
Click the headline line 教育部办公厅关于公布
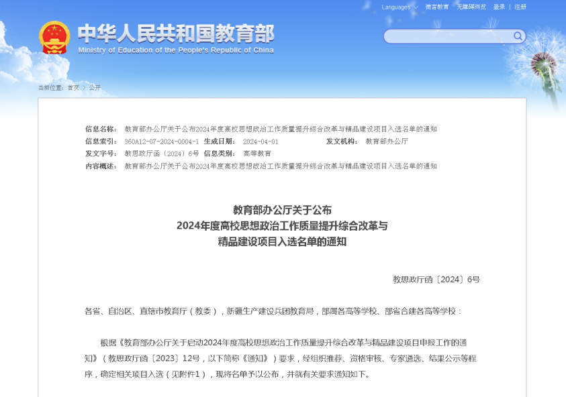click(x=282, y=210)
